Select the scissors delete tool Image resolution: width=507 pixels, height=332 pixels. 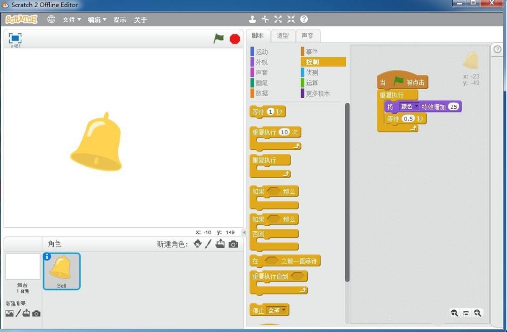(x=266, y=19)
